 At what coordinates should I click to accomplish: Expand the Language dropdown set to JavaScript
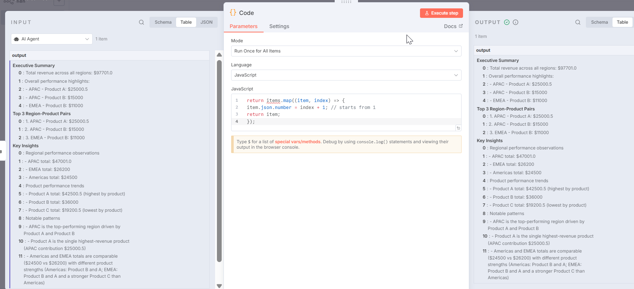[346, 75]
